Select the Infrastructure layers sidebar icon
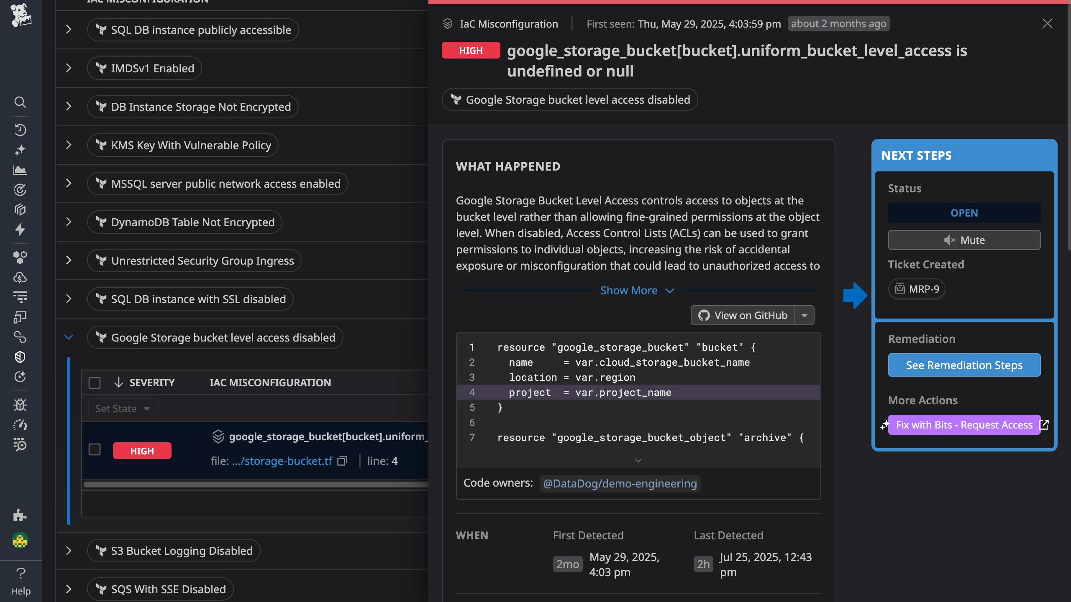The image size is (1071, 602). (x=20, y=210)
